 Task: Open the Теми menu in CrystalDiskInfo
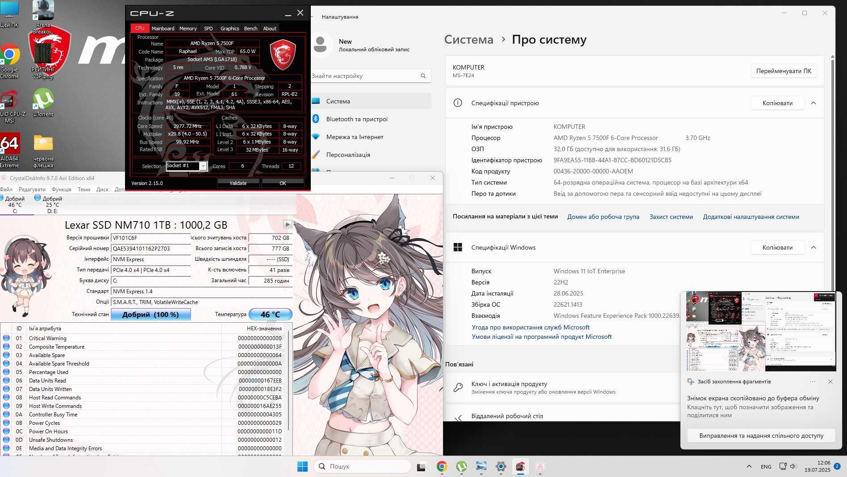[x=84, y=189]
